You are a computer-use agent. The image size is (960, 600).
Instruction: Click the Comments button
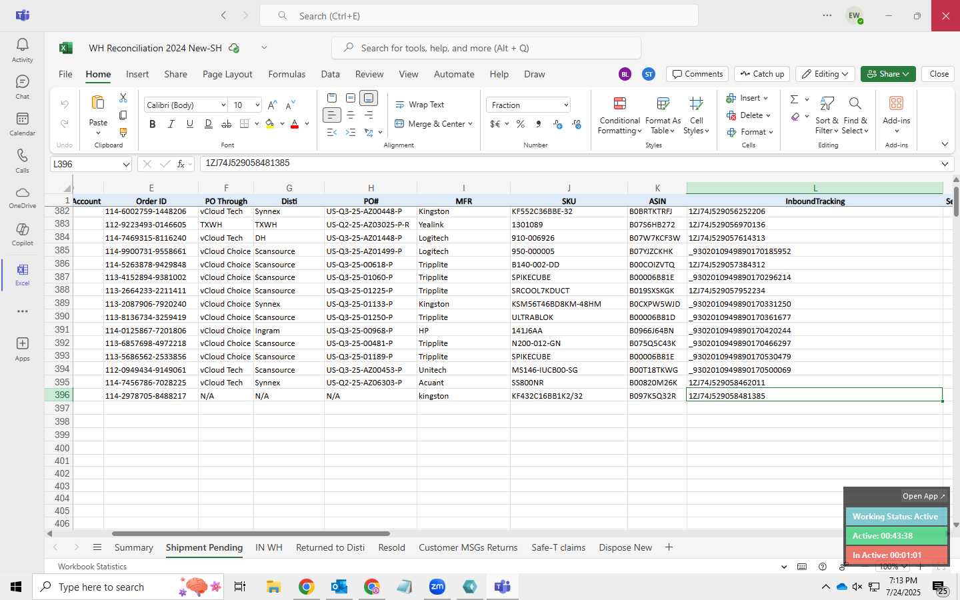pos(697,74)
